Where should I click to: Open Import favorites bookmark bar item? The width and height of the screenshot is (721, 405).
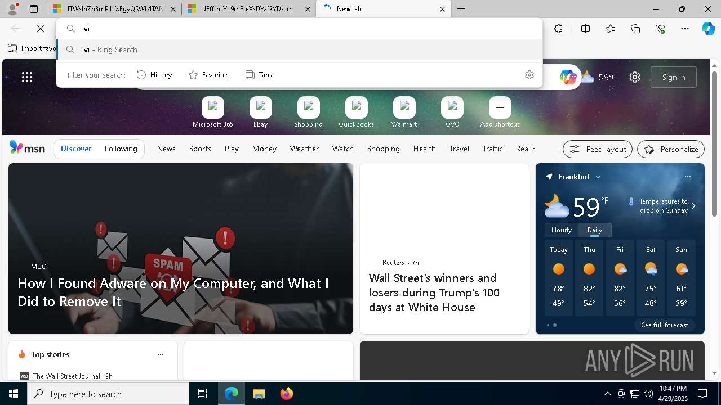click(32, 48)
